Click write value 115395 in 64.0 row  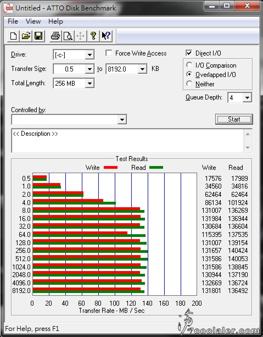211,235
